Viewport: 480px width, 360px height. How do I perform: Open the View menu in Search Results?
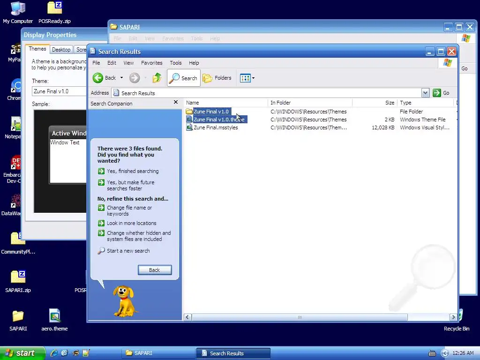(x=128, y=63)
